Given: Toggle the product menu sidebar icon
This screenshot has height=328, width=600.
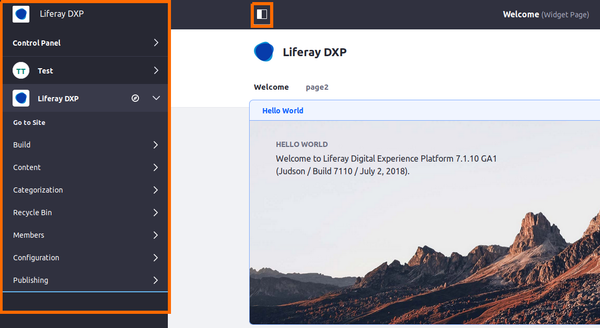Looking at the screenshot, I should [262, 15].
